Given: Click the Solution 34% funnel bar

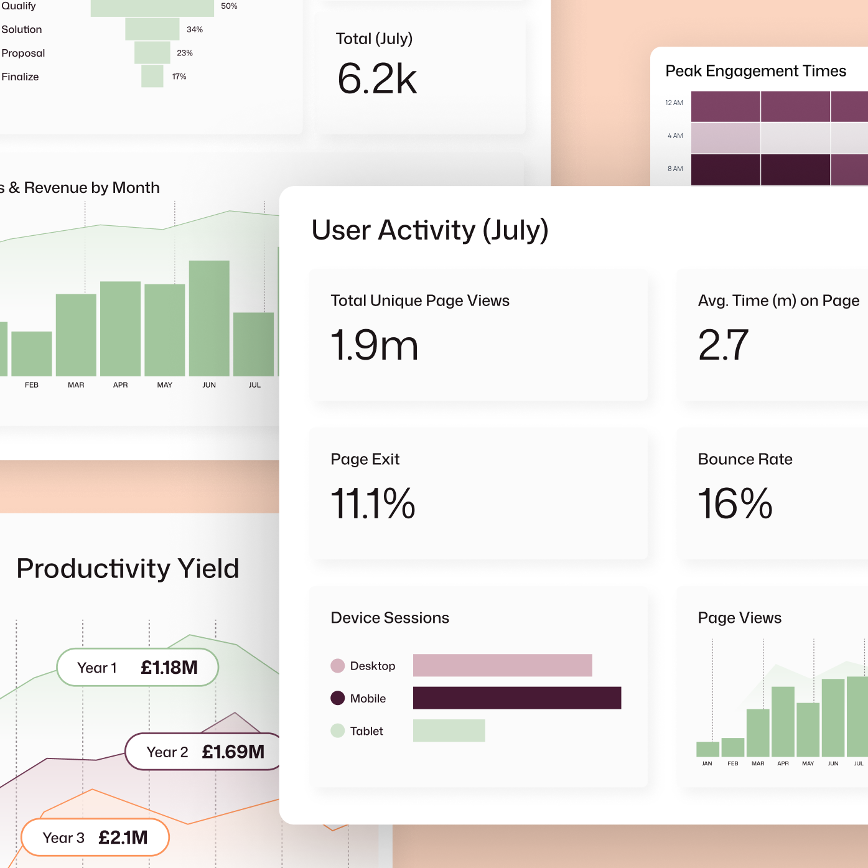Looking at the screenshot, I should point(152,29).
